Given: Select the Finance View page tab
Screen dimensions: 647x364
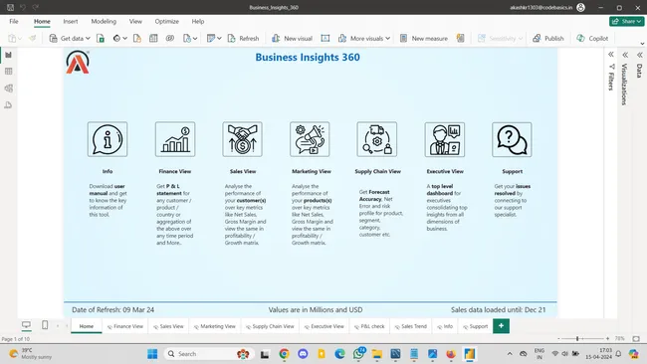Looking at the screenshot, I should [x=125, y=326].
